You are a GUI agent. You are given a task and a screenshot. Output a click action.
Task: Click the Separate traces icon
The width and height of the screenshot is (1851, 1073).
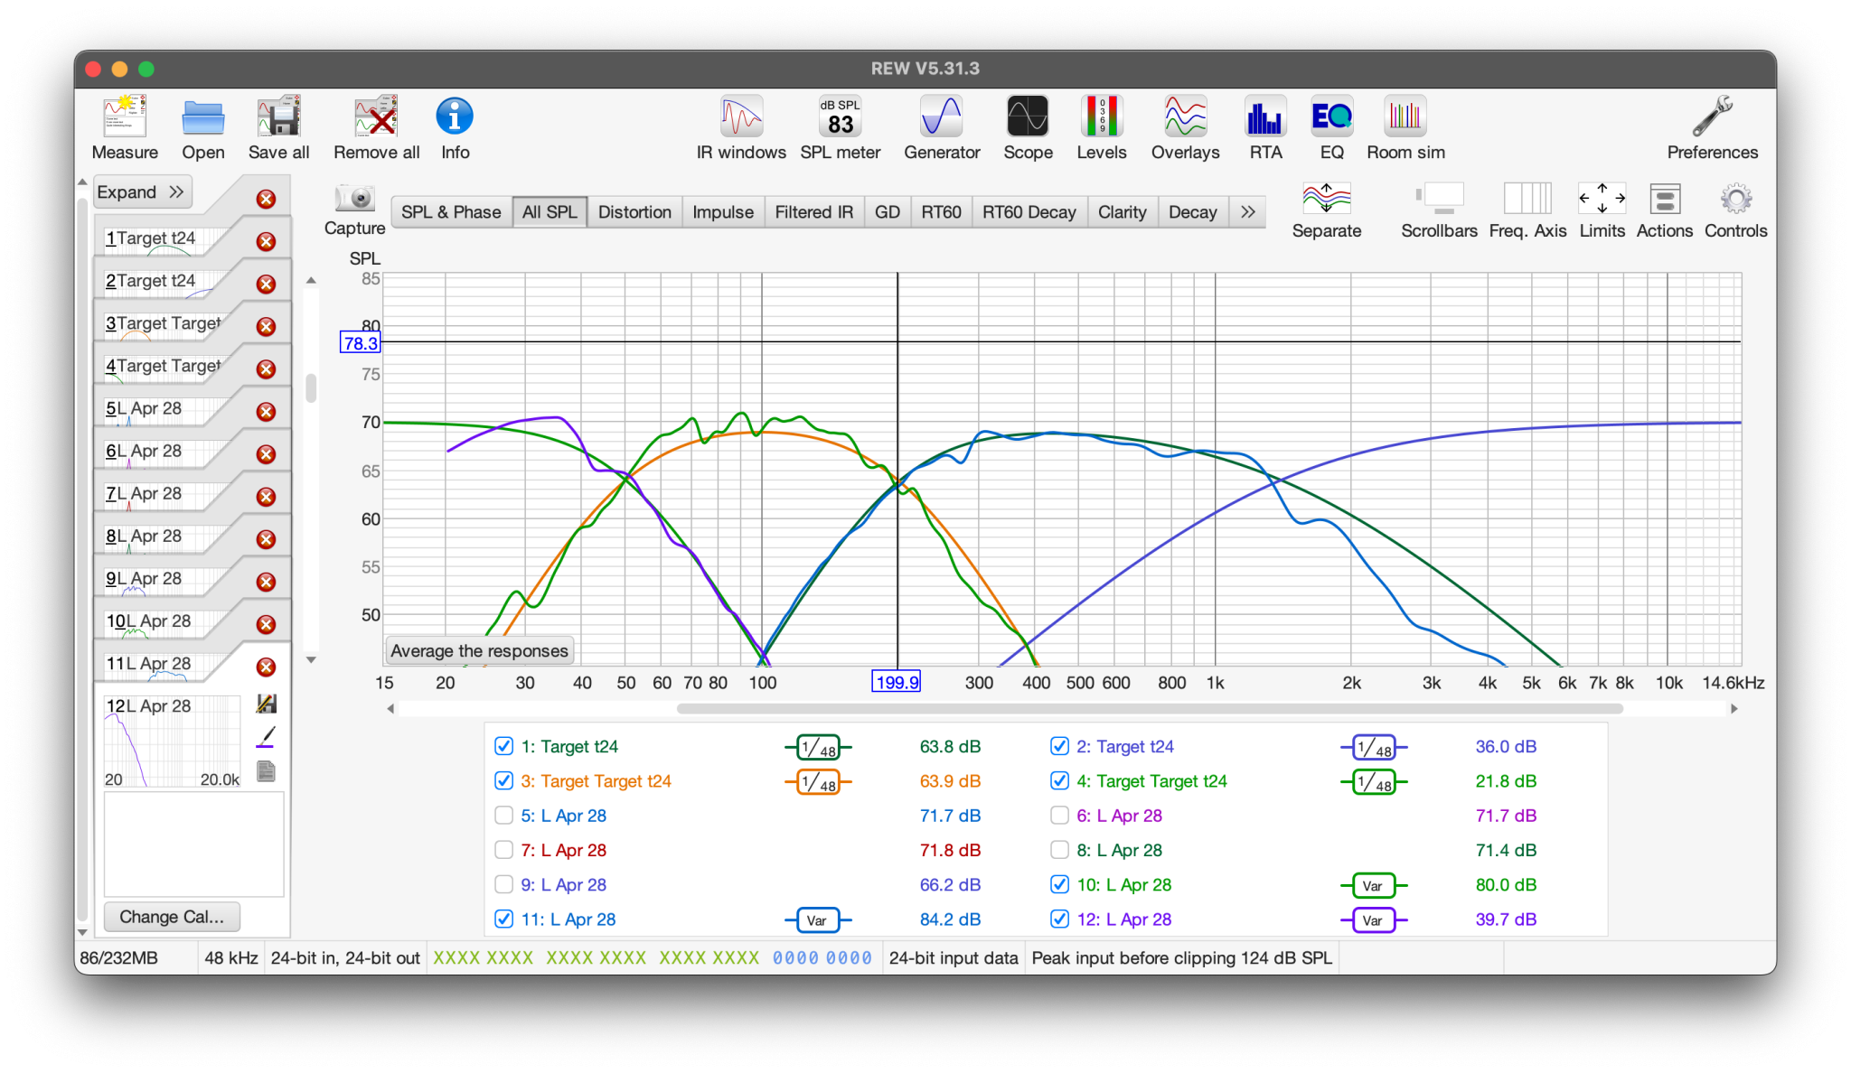click(x=1326, y=199)
